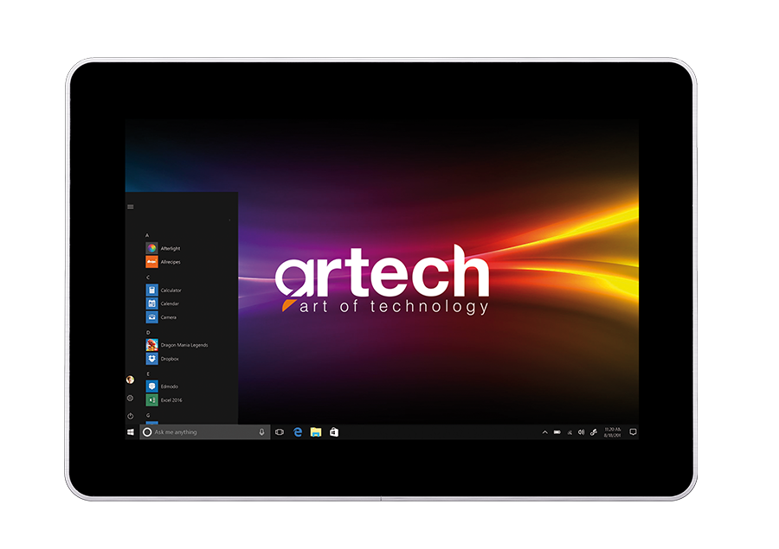Open the taskbar clock and date
The height and width of the screenshot is (549, 779).
pyautogui.click(x=613, y=432)
